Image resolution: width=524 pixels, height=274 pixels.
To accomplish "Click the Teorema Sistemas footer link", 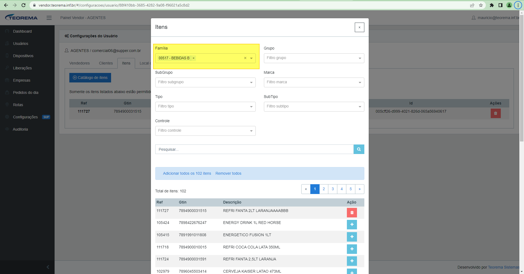I will tap(504, 267).
